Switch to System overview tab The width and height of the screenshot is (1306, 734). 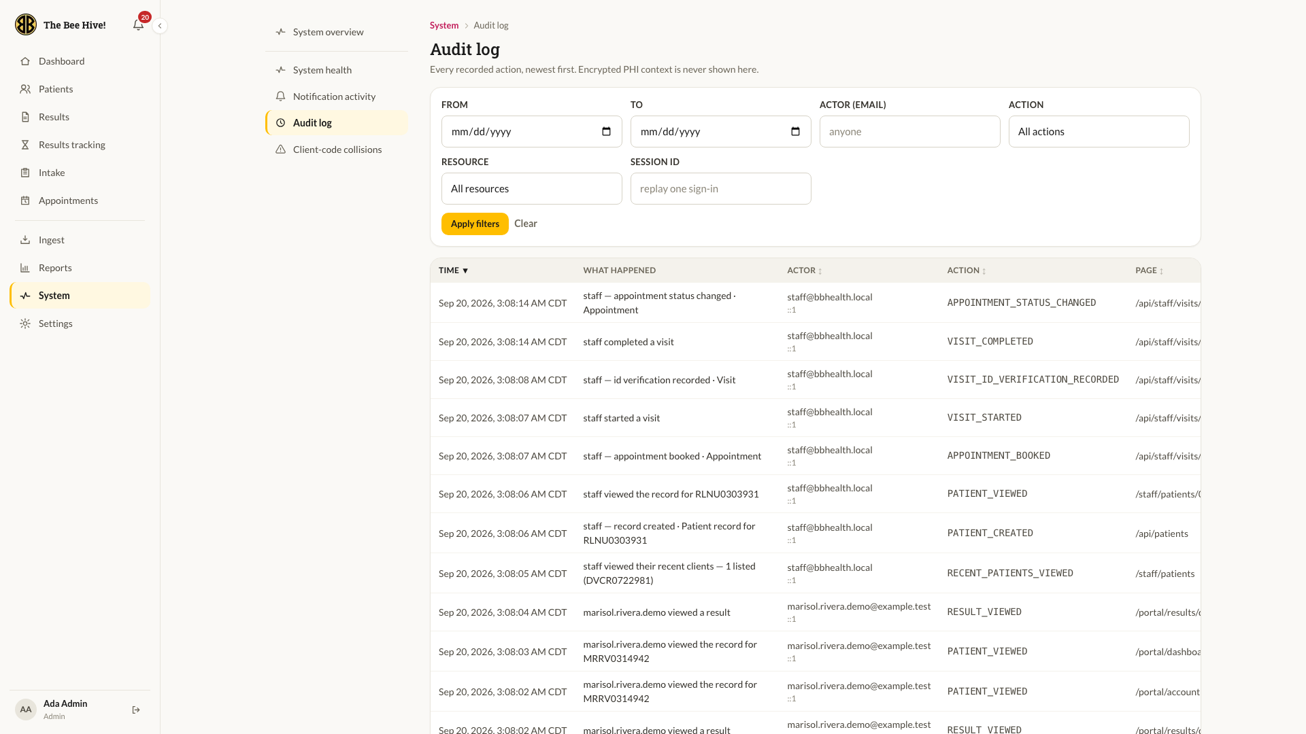click(337, 32)
